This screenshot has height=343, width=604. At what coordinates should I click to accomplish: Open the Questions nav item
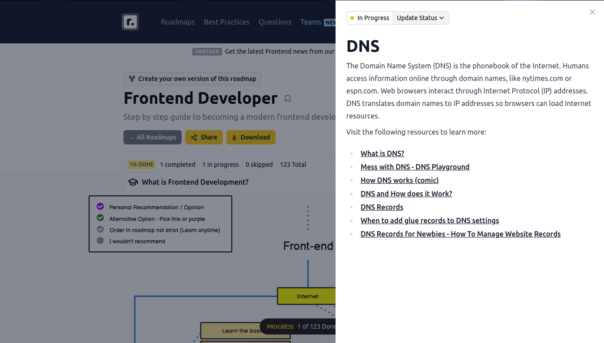[275, 22]
